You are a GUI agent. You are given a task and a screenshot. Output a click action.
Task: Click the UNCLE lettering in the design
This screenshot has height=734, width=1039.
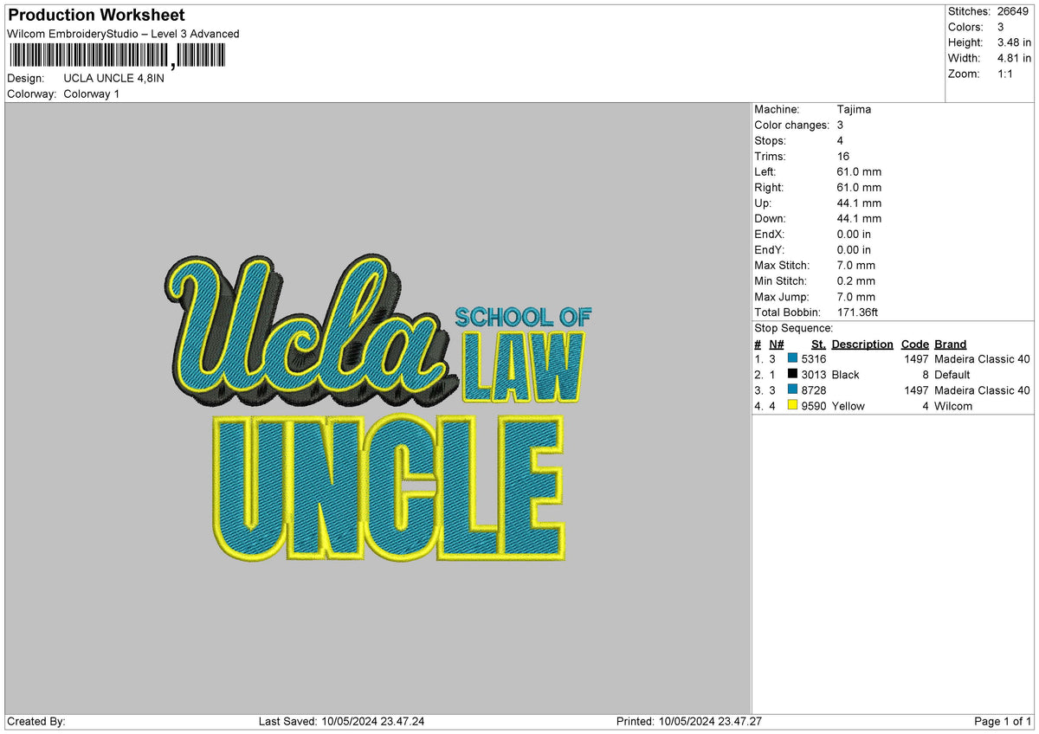[389, 488]
